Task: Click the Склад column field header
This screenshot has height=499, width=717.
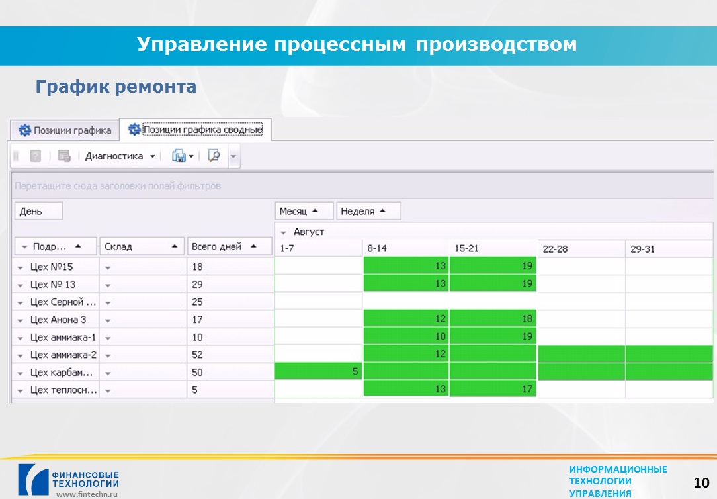Action: [142, 247]
